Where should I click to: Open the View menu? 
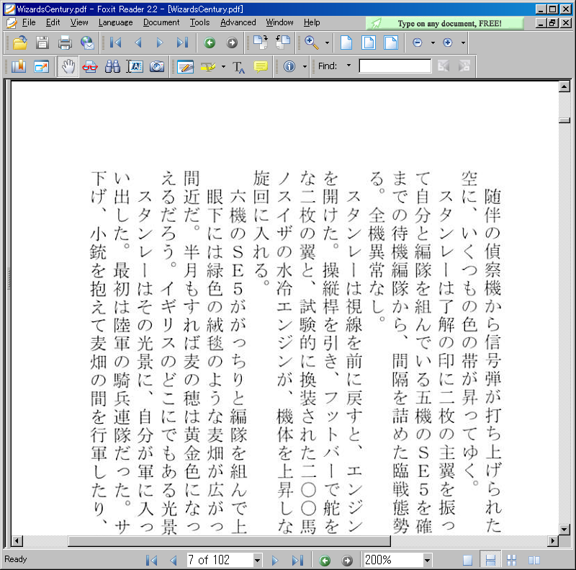[x=79, y=22]
